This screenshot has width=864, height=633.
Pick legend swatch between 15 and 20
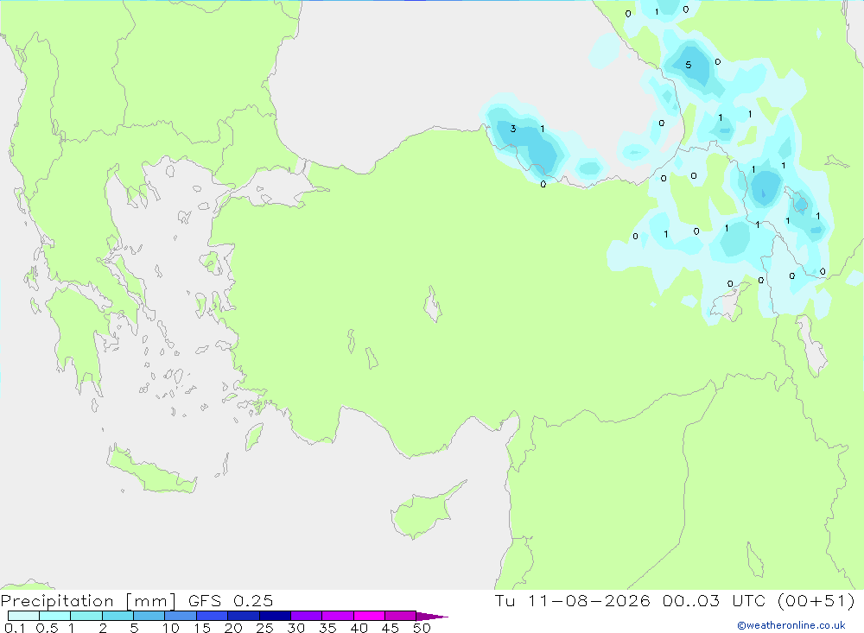pos(213,616)
